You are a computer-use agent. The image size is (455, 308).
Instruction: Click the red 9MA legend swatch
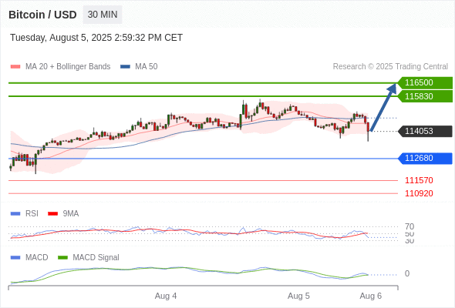tap(52, 213)
